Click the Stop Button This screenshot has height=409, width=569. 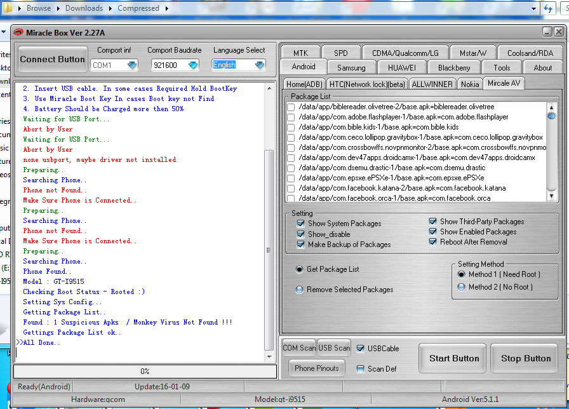[x=525, y=358]
